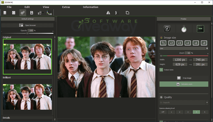The height and width of the screenshot is (122, 213).
Task: Open dropdown arrow beside device transfer icon
Action: coord(43,12)
